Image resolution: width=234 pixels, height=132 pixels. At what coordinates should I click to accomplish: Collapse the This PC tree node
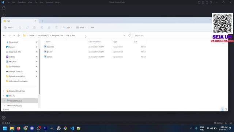tap(4, 96)
